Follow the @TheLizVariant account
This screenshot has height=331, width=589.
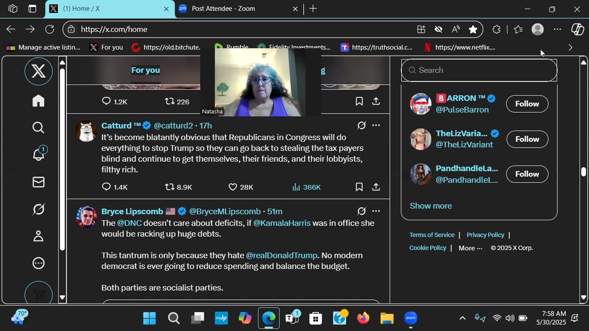[527, 139]
